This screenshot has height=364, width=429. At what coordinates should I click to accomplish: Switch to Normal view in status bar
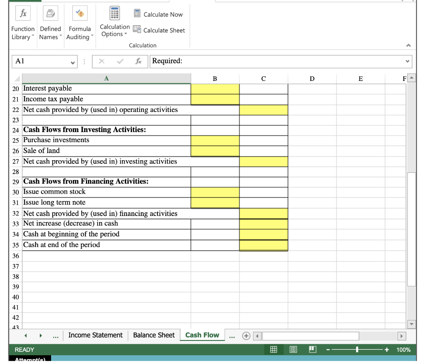coord(274,349)
